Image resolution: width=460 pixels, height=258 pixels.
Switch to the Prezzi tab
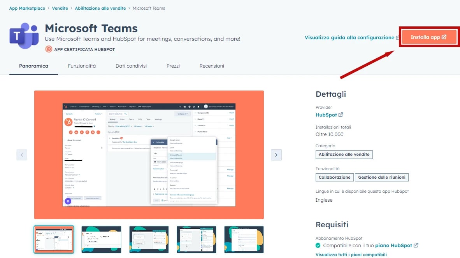(x=173, y=66)
